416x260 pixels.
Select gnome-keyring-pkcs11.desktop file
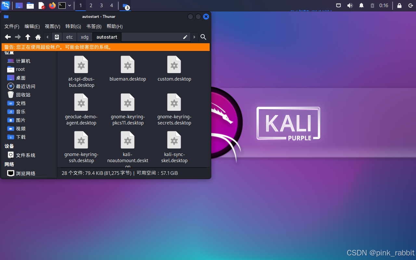[128, 110]
